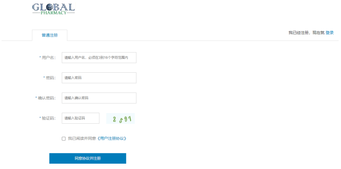Open the 登录 link

[330, 33]
